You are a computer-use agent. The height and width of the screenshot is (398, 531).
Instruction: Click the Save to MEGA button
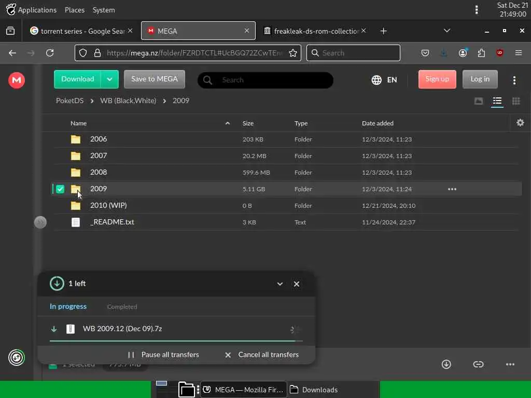[x=155, y=79]
